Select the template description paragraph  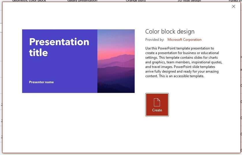184,62
